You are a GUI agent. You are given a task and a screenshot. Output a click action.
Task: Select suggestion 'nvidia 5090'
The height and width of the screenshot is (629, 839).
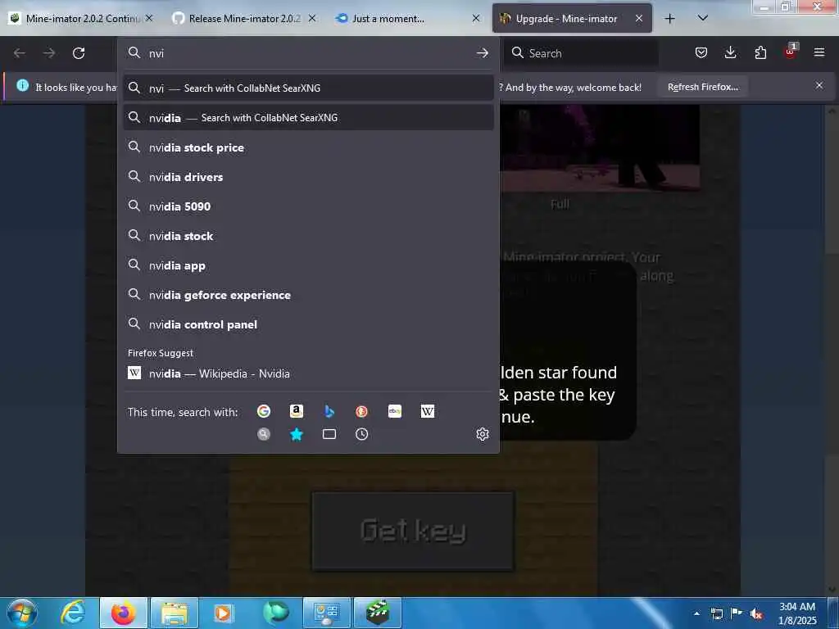308,206
